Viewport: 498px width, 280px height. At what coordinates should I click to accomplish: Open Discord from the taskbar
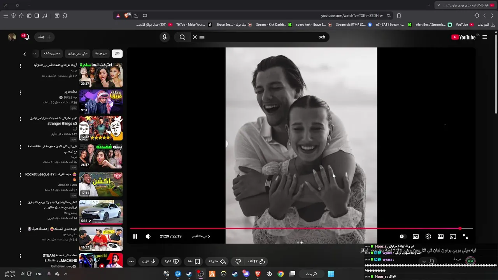(246, 274)
